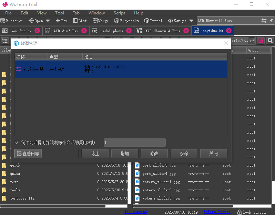Image resolution: width=275 pixels, height=215 pixels.
Task: Open the Tunnel manager from toolbar
Action: pyautogui.click(x=153, y=21)
